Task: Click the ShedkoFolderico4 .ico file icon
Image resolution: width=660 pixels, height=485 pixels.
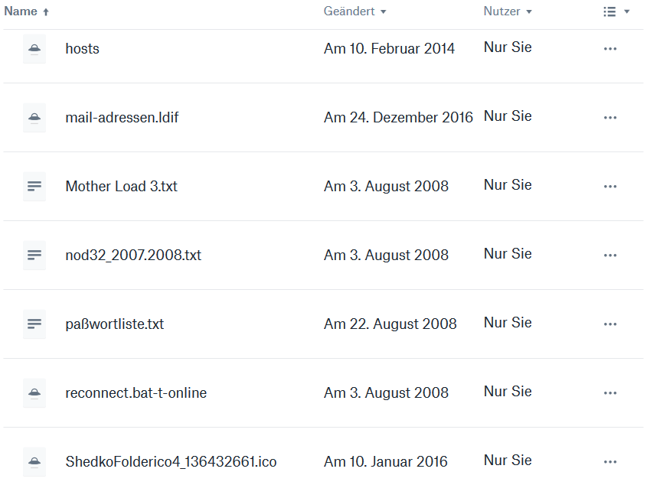Action: click(34, 462)
